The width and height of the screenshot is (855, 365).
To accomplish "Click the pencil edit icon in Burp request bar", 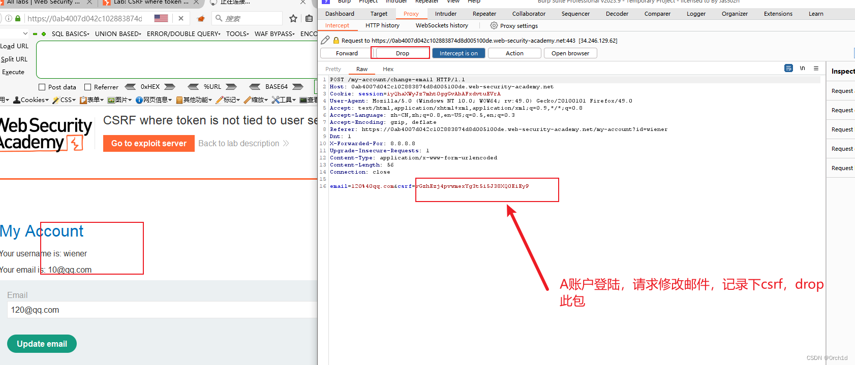I will coord(325,40).
